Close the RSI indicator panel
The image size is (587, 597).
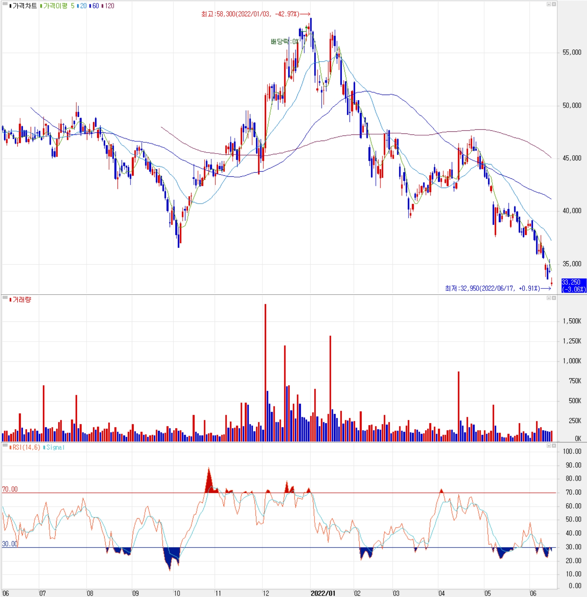pyautogui.click(x=554, y=445)
